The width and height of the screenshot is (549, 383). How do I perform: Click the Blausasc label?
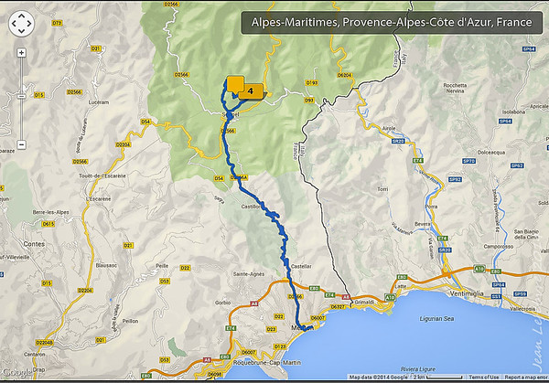tap(106, 265)
